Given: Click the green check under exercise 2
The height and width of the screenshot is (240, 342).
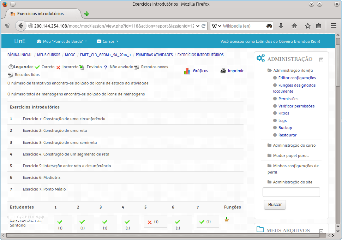Looking at the screenshot, I should coord(82,222).
